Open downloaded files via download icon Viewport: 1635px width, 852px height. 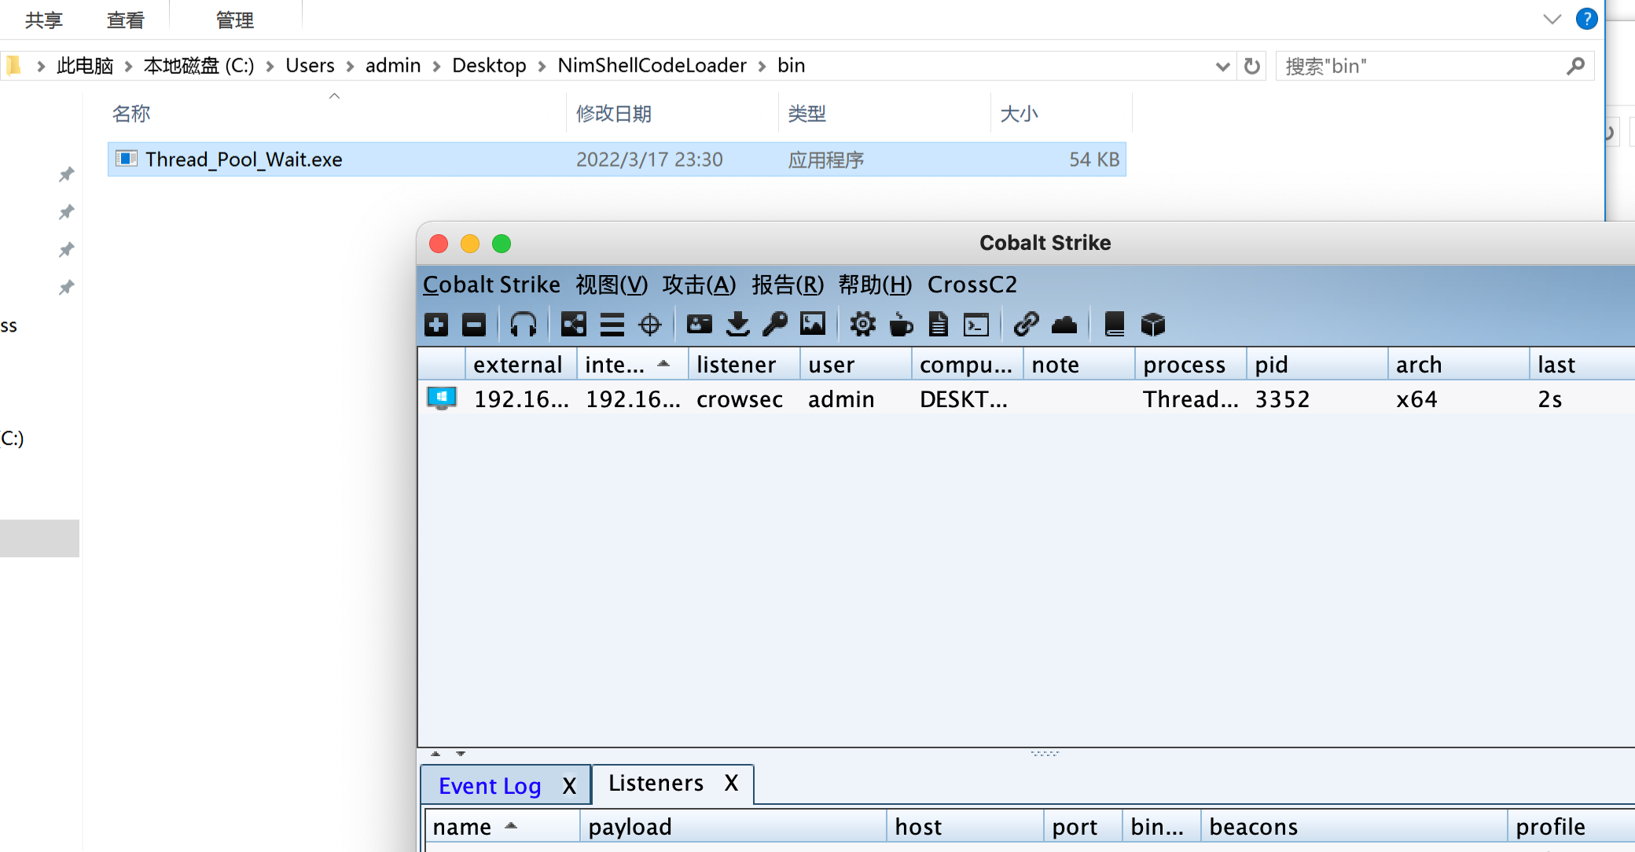737,325
